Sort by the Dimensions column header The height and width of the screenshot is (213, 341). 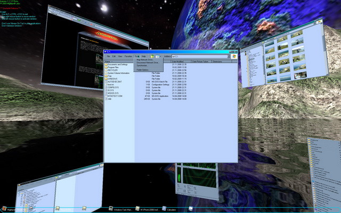tap(222, 62)
